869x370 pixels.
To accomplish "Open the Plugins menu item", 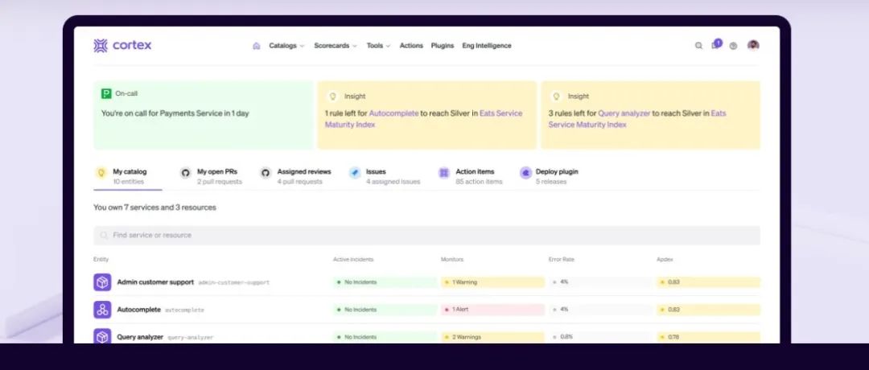I will pyautogui.click(x=443, y=46).
